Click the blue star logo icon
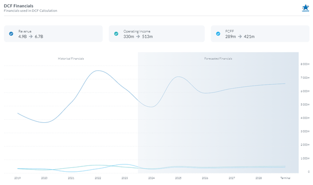The image size is (313, 185). tap(305, 8)
